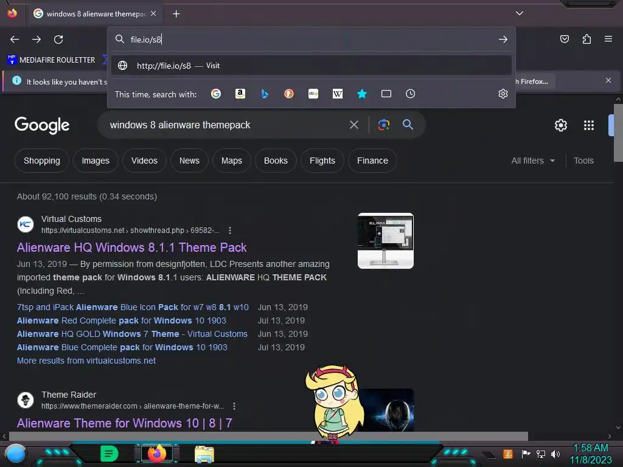Clear the Google search box
This screenshot has height=467, width=623.
pyautogui.click(x=354, y=125)
